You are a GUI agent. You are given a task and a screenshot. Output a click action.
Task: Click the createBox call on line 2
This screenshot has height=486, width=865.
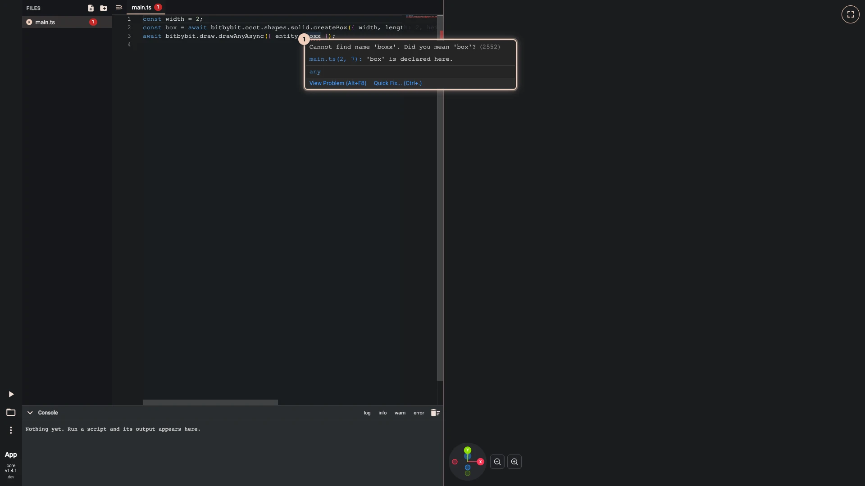330,27
